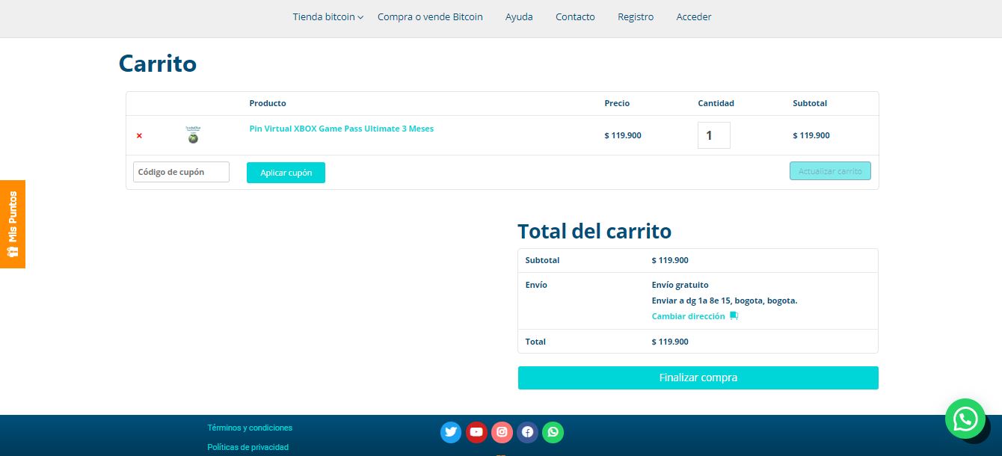
Task: Open the floating WhatsApp chat bubble
Action: coord(965,419)
